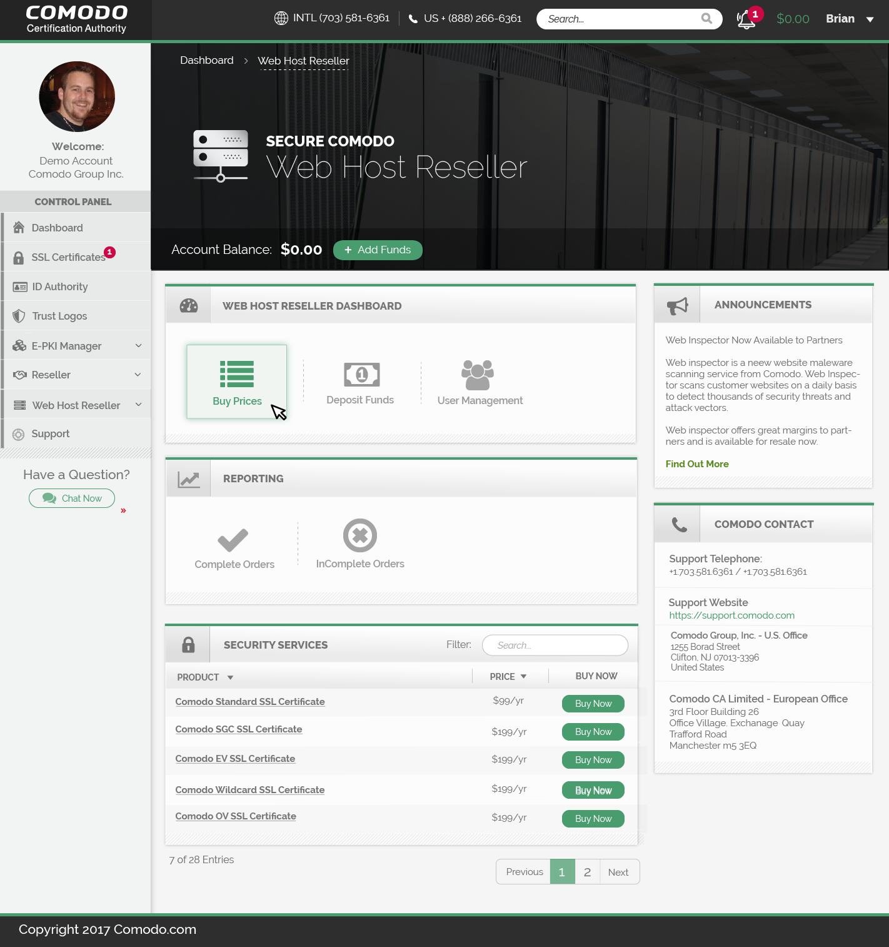Click the Comodo Certification Authority logo
Screen dimensions: 889x947
76,19
